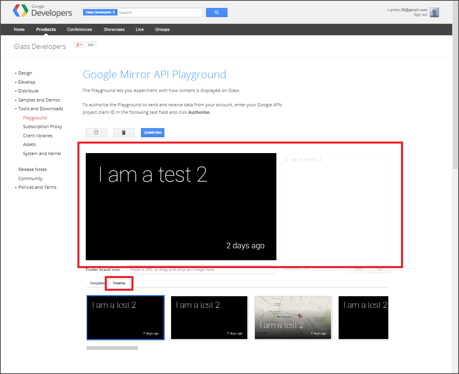The image size is (459, 374).
Task: Select Playground in the sidebar
Action: pos(35,118)
